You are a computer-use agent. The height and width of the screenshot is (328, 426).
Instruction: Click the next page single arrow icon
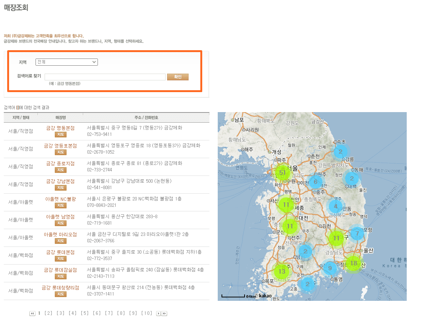(158, 314)
